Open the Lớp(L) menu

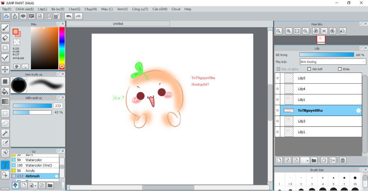coord(42,9)
